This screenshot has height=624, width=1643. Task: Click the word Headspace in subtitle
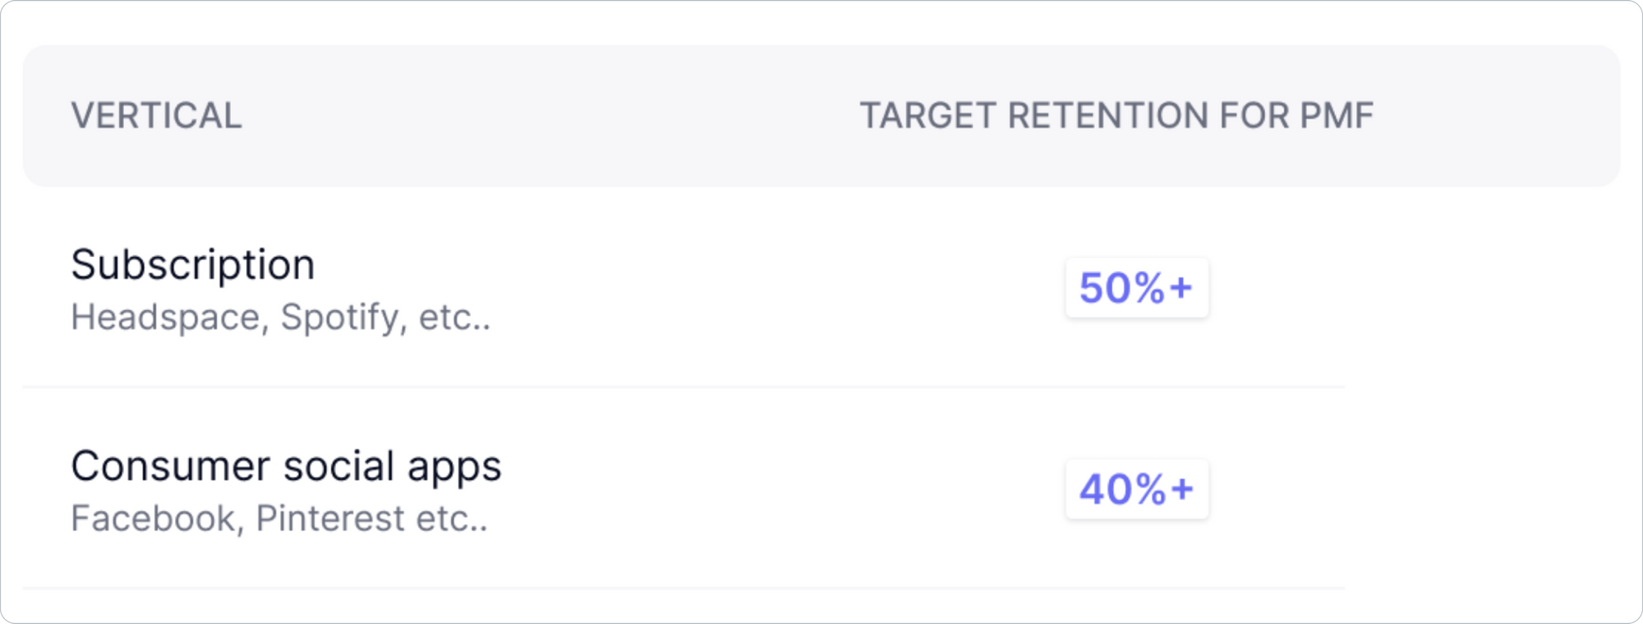coord(170,318)
